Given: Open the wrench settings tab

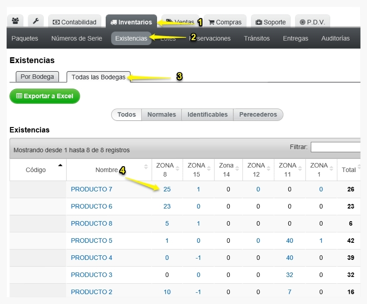Looking at the screenshot, I should (x=36, y=21).
